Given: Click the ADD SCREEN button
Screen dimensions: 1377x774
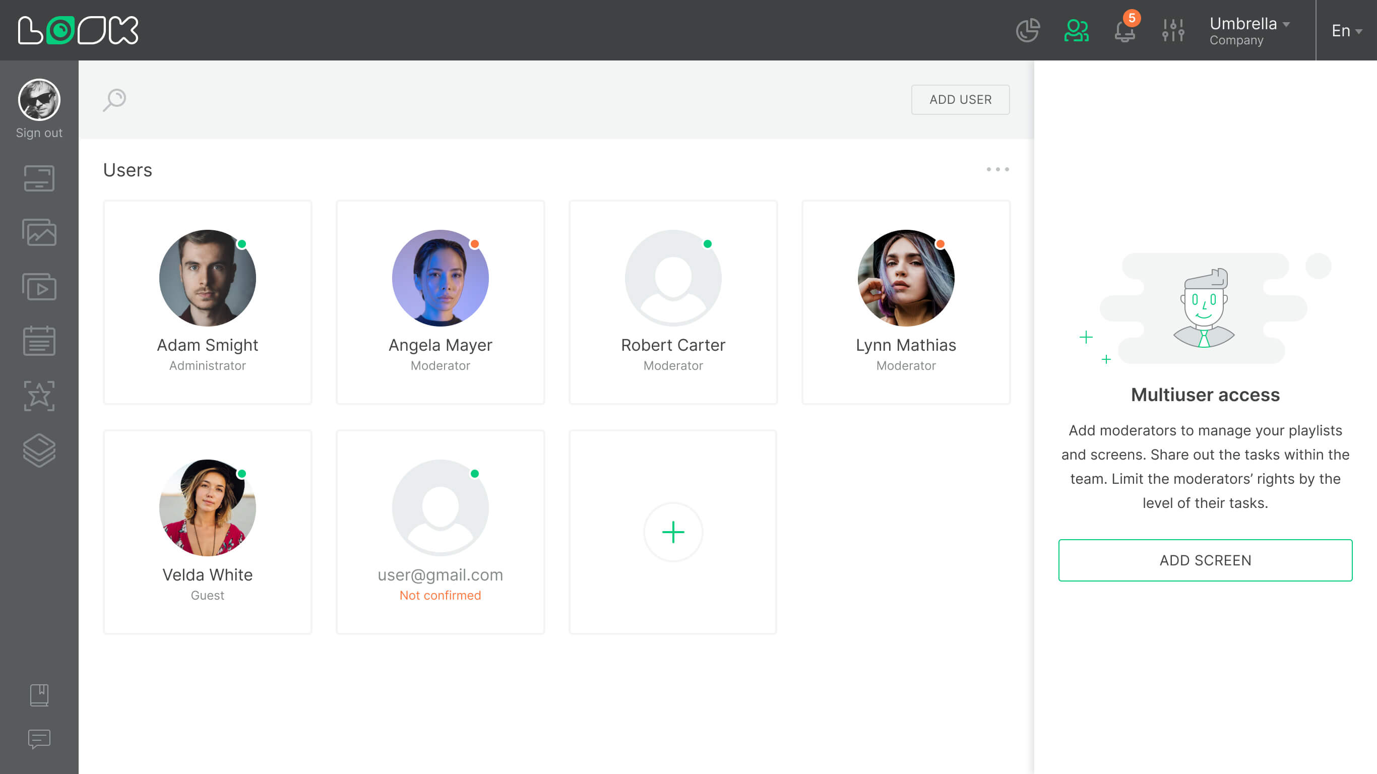Looking at the screenshot, I should pos(1205,560).
